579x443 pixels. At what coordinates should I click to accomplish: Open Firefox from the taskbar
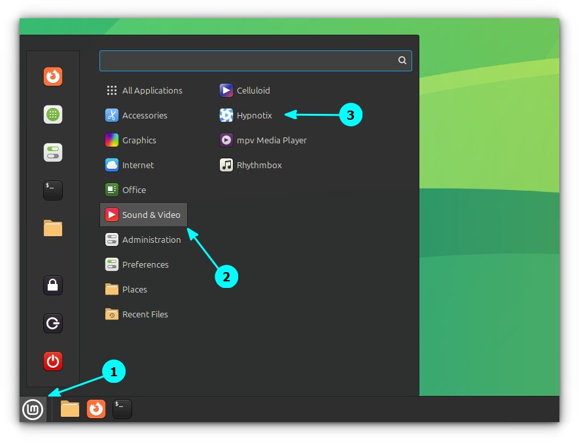click(x=96, y=408)
